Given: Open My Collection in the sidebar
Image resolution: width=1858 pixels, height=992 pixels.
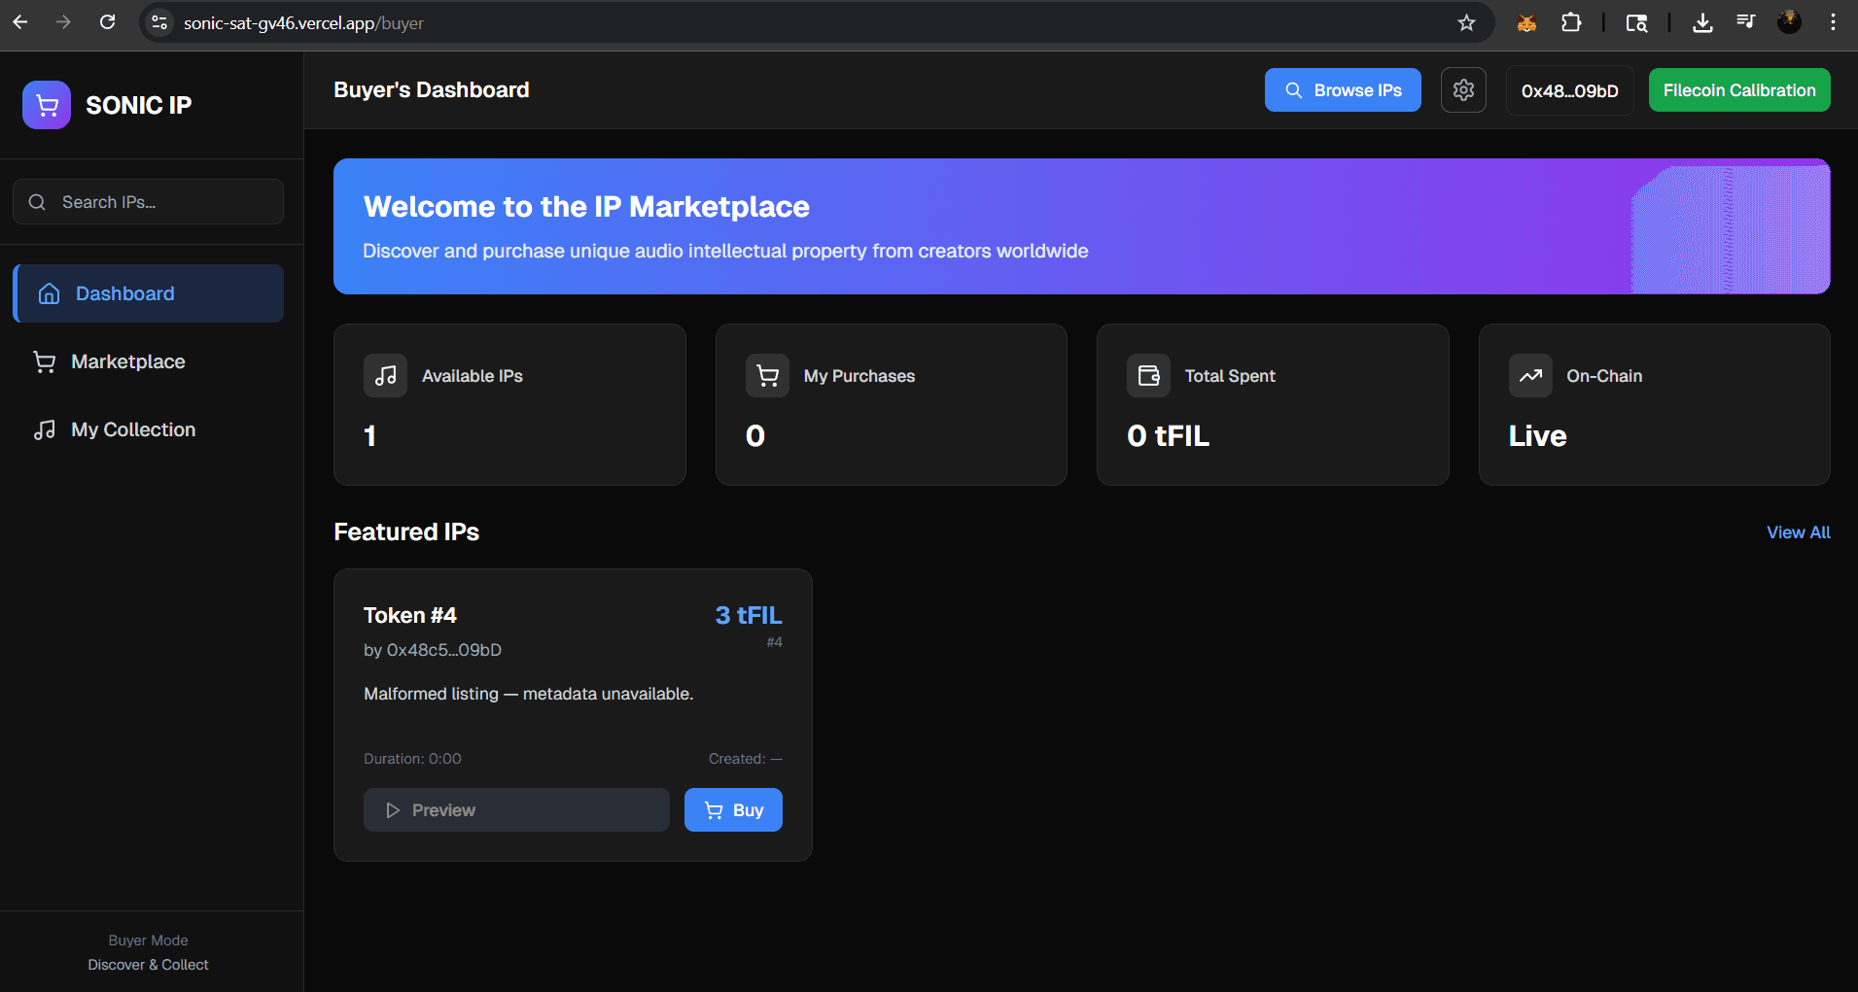Looking at the screenshot, I should pos(149,429).
